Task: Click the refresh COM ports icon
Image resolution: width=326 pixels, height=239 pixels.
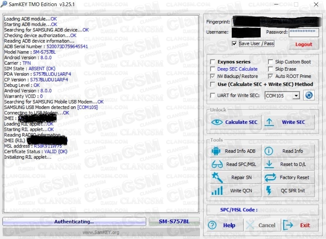Action: point(309,95)
